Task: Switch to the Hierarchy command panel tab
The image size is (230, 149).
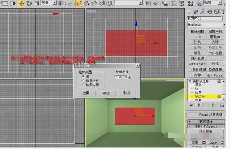Action: click(203, 12)
